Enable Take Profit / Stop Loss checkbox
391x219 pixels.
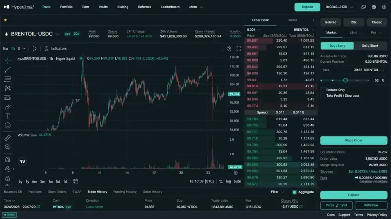(x=323, y=95)
